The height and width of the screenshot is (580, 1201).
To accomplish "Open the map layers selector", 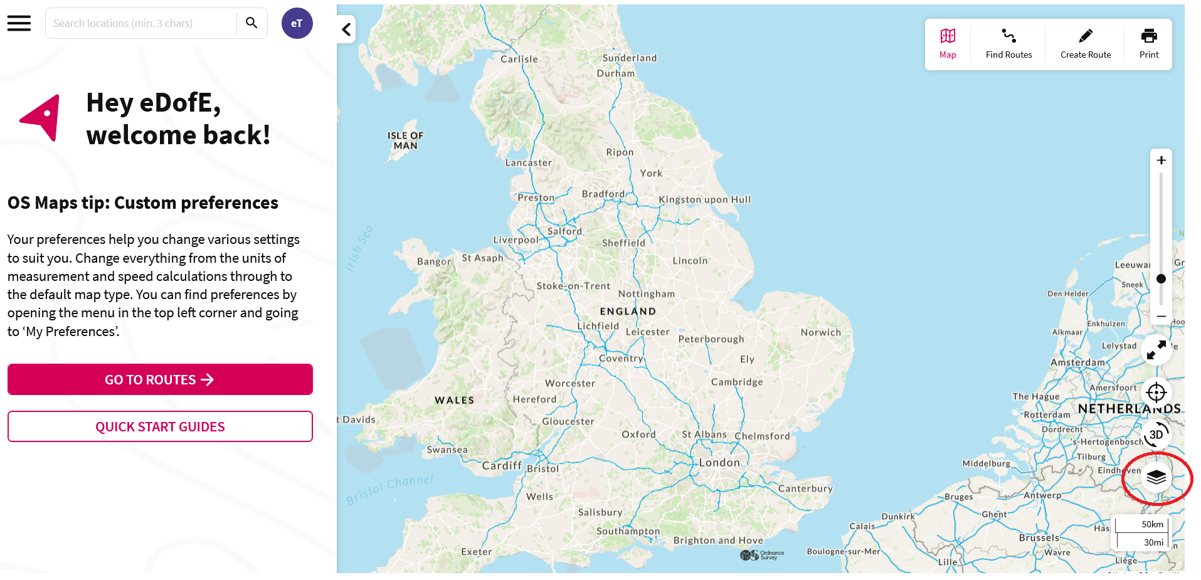I will (x=1156, y=478).
